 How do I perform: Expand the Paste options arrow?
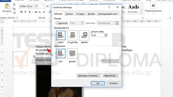point(7,14)
